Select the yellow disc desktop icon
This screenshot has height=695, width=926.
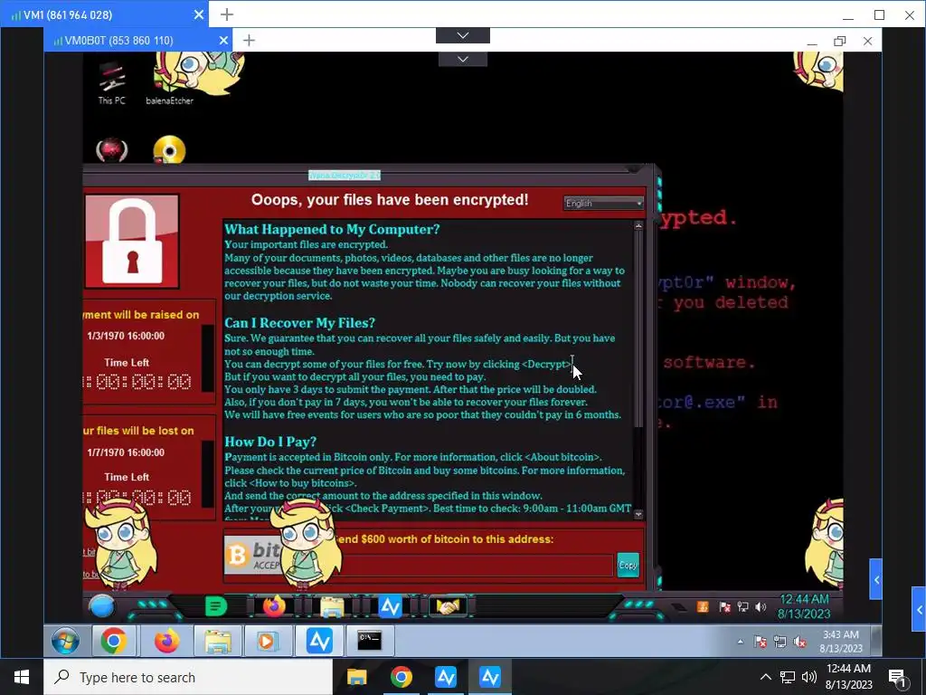pyautogui.click(x=169, y=150)
